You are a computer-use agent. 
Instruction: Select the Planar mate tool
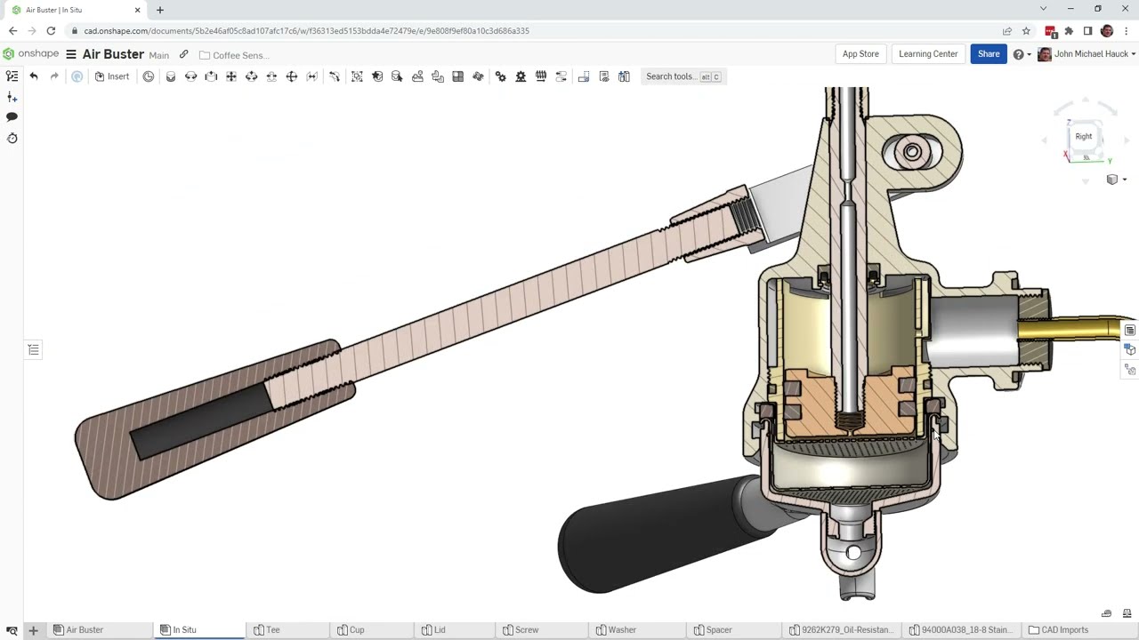(231, 76)
